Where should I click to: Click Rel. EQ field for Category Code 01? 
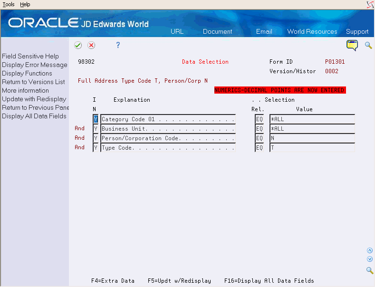pyautogui.click(x=260, y=119)
